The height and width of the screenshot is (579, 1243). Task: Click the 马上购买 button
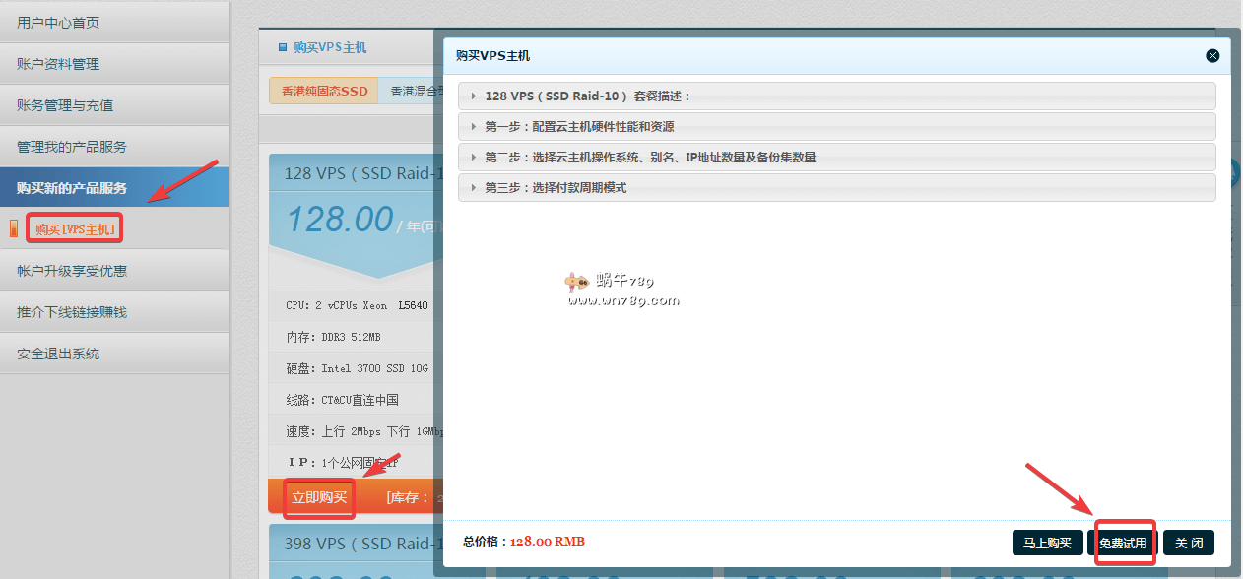coord(1047,543)
